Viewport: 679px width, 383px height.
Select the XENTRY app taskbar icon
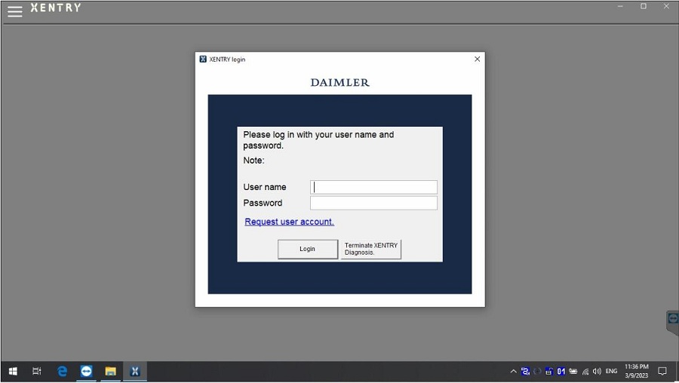pos(135,372)
